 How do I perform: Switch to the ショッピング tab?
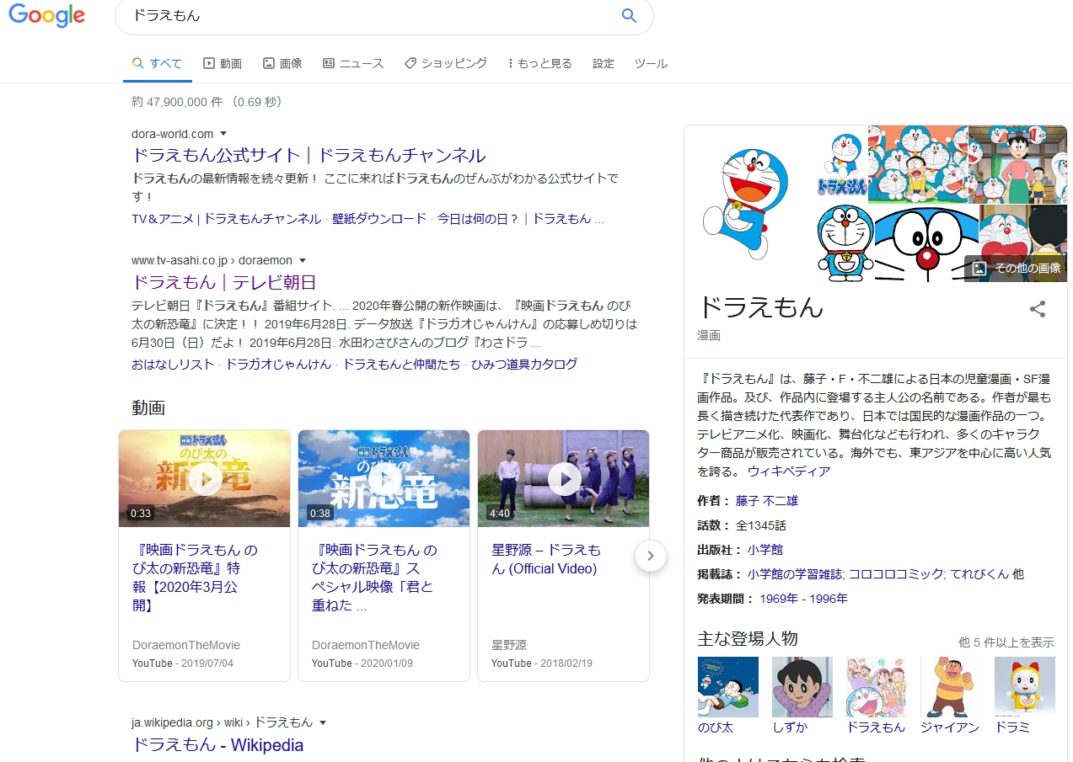[446, 63]
